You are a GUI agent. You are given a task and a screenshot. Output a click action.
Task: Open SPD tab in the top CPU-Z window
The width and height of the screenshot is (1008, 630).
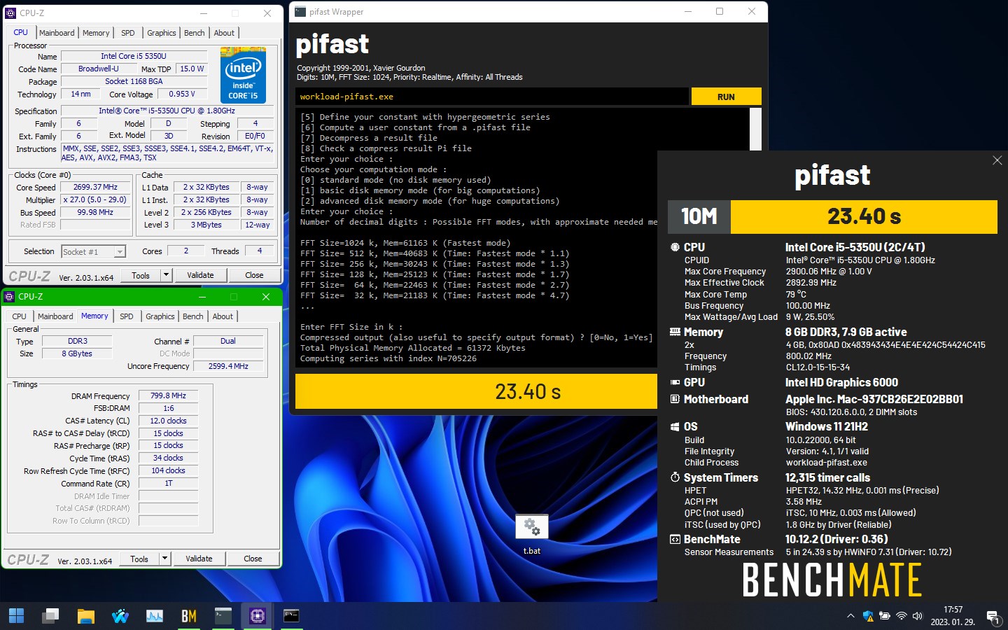(127, 33)
